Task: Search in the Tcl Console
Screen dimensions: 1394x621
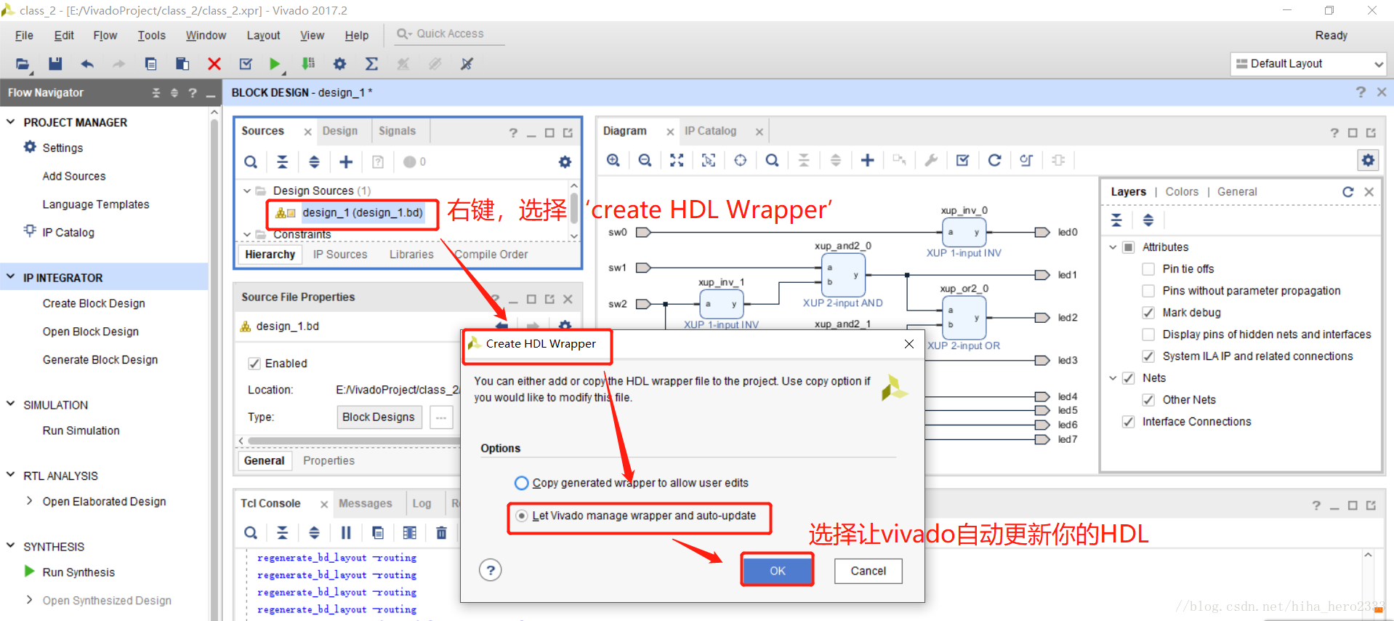Action: [x=251, y=533]
